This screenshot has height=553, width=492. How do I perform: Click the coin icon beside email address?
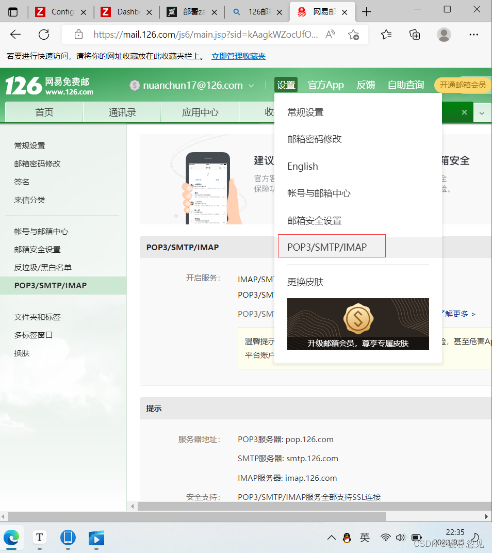tap(135, 85)
